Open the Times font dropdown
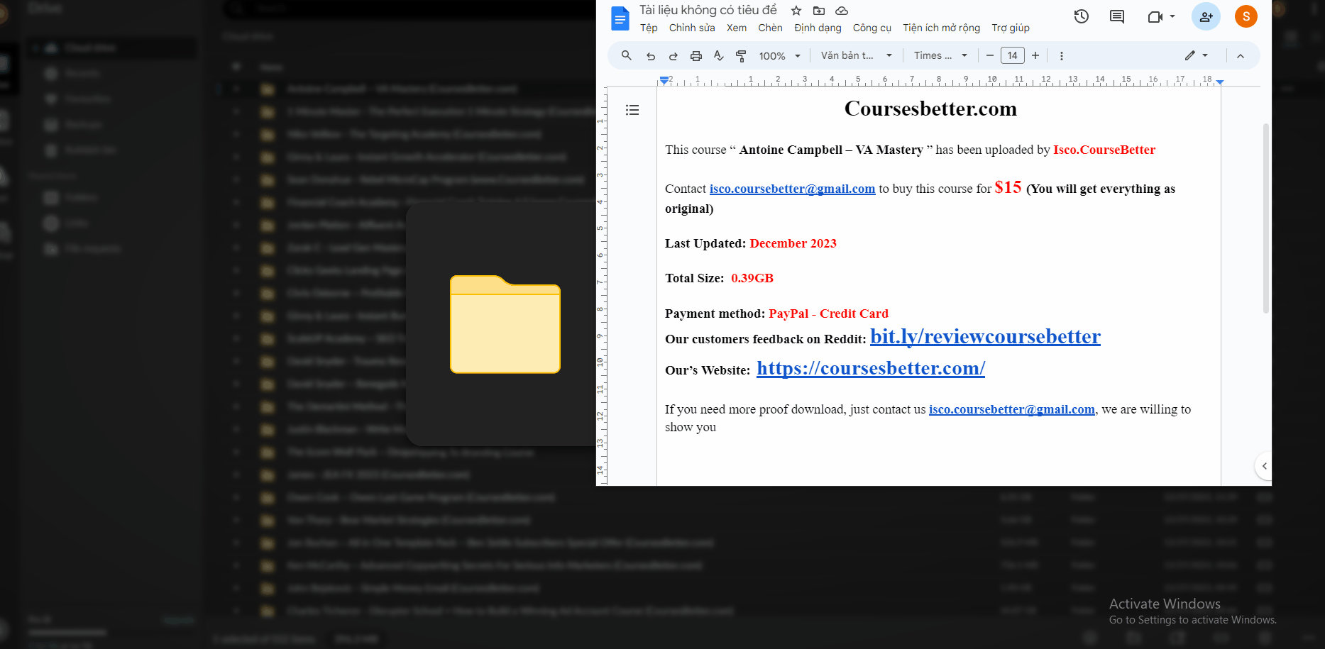1325x649 pixels. point(940,55)
